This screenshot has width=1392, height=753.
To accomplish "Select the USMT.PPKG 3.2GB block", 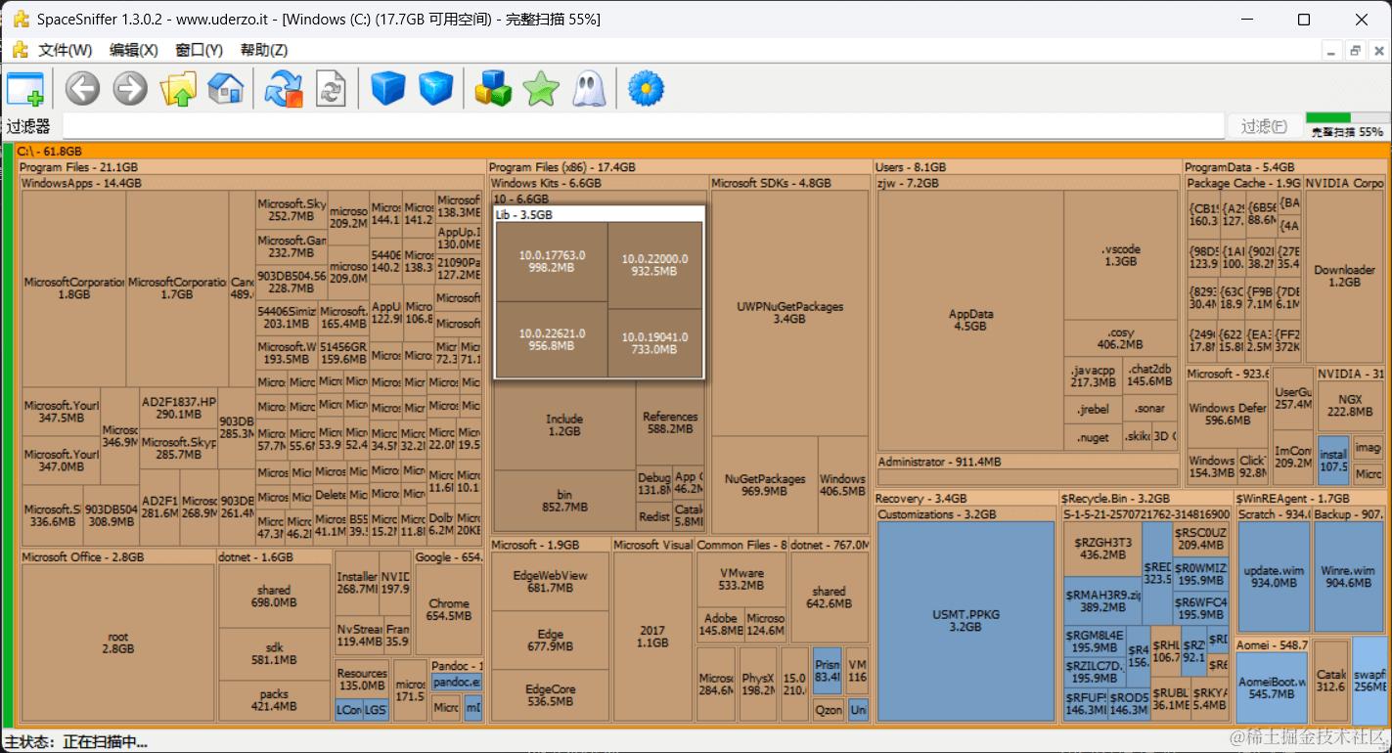I will tap(965, 621).
